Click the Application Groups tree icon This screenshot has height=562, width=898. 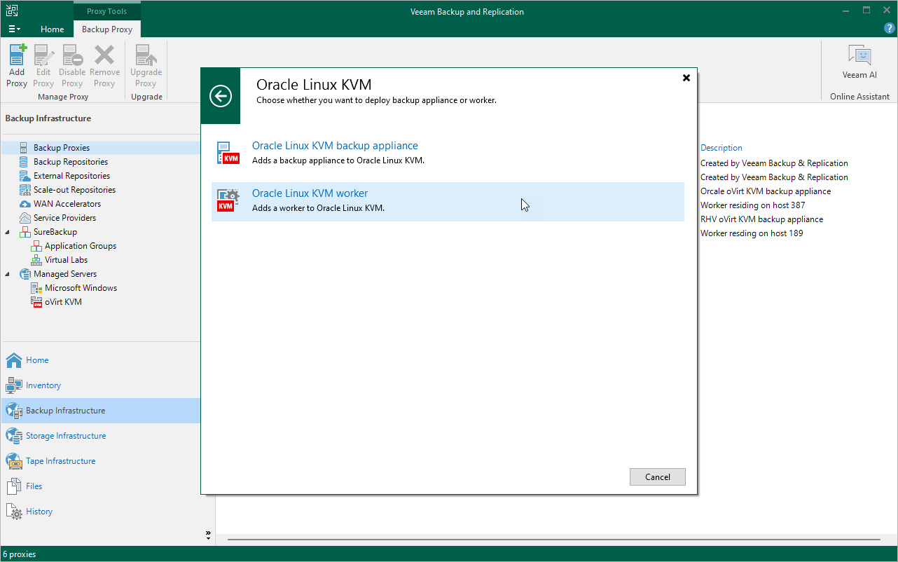pyautogui.click(x=36, y=246)
